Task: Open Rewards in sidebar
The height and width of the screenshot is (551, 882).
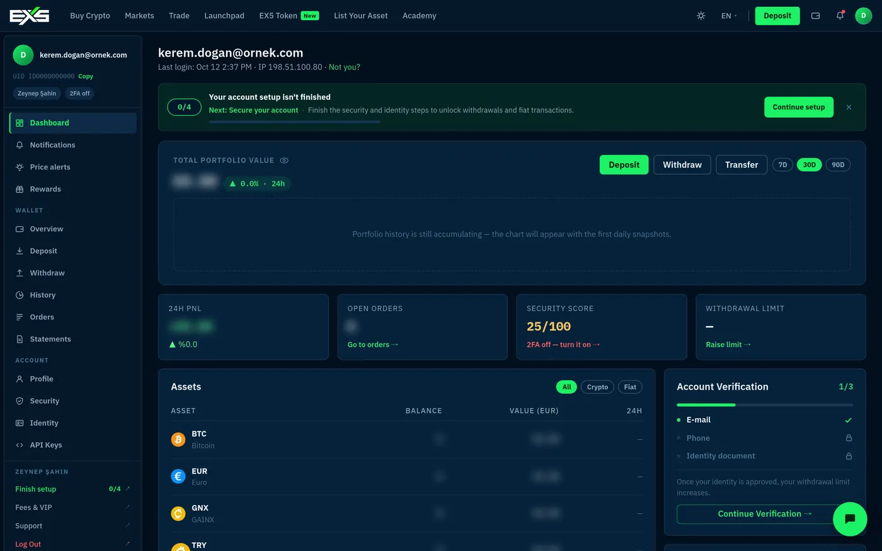Action: [73, 189]
